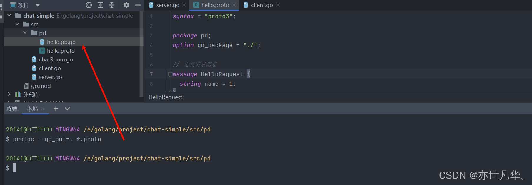Viewport: 532px width, 185px height.
Task: Hide the project panel with minus icon
Action: coord(138,5)
